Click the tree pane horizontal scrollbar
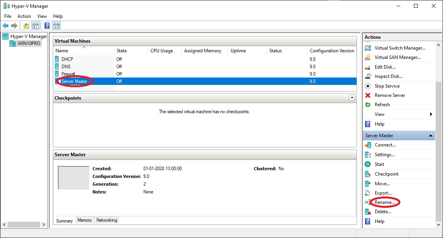The height and width of the screenshot is (238, 443). pos(24,224)
